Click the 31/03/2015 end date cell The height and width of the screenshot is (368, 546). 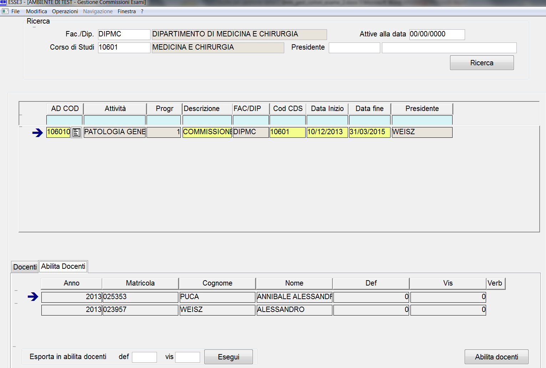[x=370, y=132]
